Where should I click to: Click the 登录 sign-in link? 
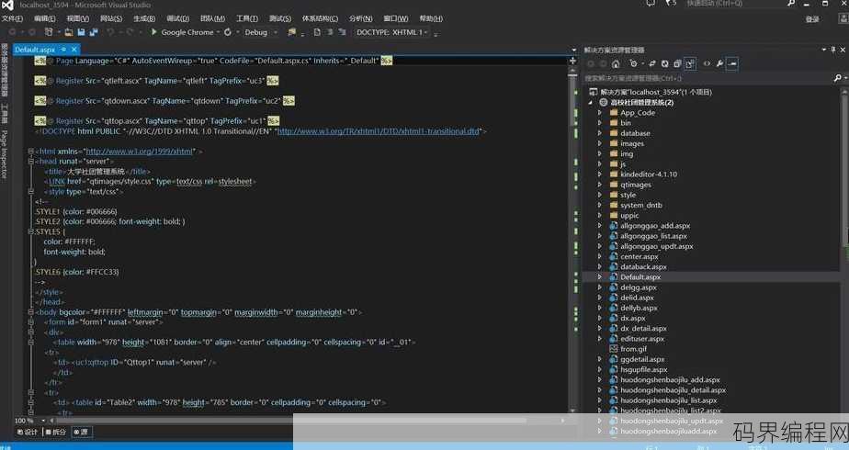click(812, 19)
